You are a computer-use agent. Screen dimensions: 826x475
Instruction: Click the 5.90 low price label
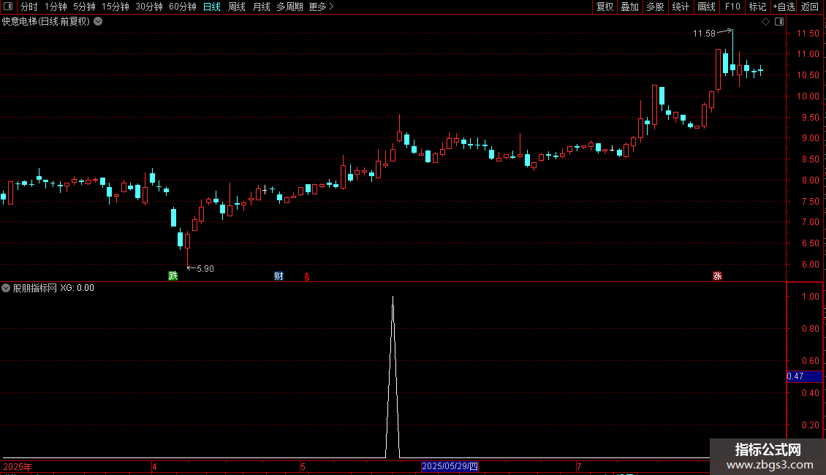click(205, 269)
